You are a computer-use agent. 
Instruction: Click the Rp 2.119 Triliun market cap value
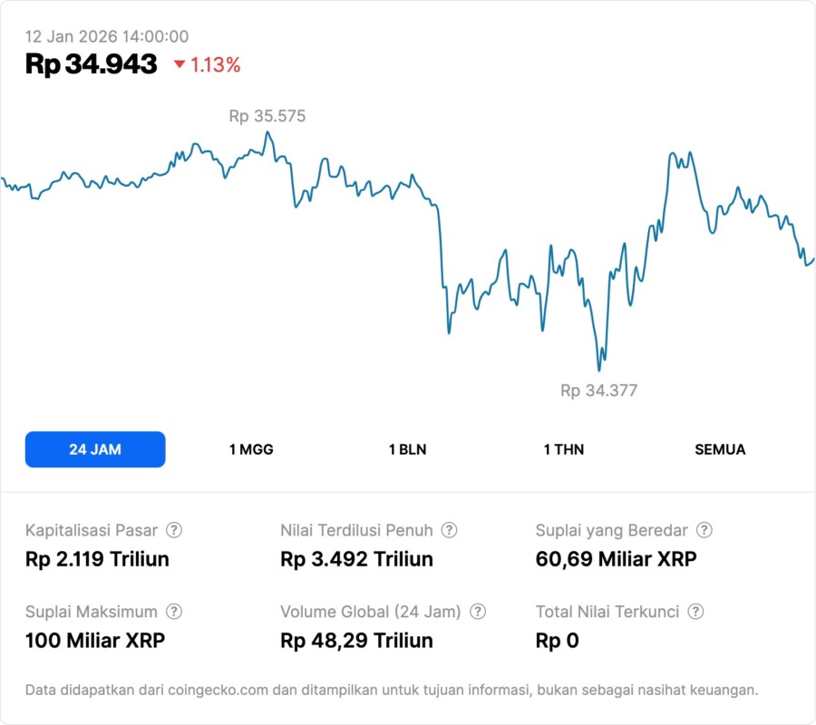pyautogui.click(x=97, y=559)
